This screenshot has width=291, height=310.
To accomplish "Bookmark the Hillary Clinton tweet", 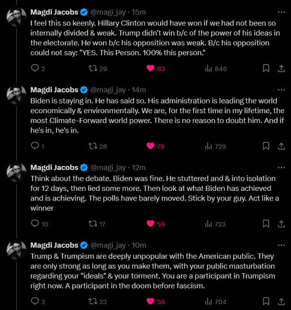I will pos(266,68).
